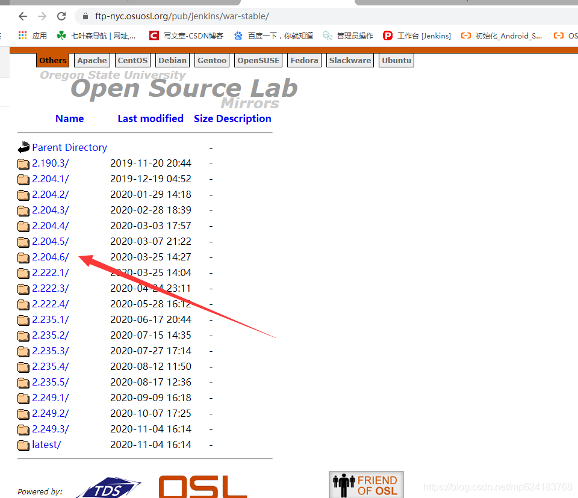Reload the page with the refresh icon
Viewport: 578px width, 498px height.
pyautogui.click(x=61, y=16)
